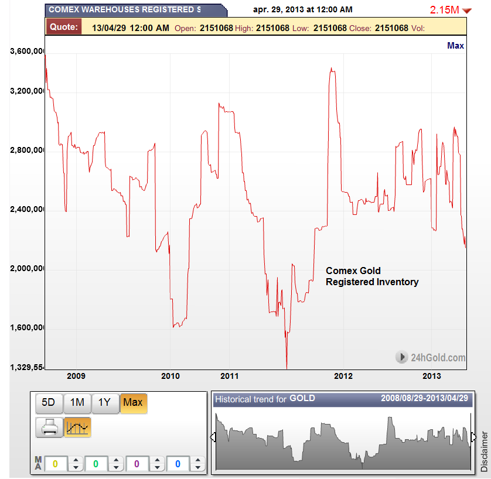The width and height of the screenshot is (491, 479).
Task: Click the 2011 label on the time axis
Action: coord(229,376)
